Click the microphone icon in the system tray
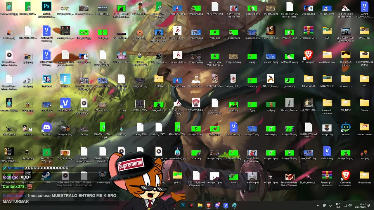Image resolution: width=374 pixels, height=210 pixels. 330,205
